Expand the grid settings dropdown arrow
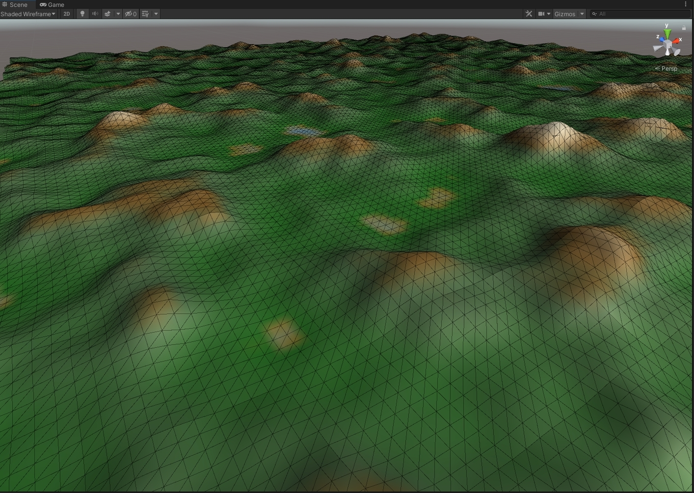Image resolution: width=694 pixels, height=493 pixels. coord(156,14)
